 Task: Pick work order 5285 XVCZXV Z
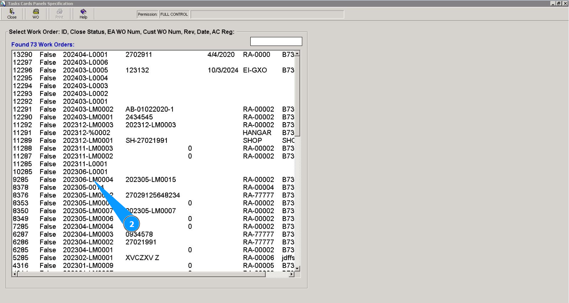coord(153,258)
